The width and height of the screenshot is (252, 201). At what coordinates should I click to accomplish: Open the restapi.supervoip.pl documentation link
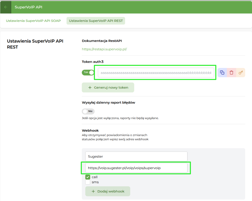(x=104, y=49)
